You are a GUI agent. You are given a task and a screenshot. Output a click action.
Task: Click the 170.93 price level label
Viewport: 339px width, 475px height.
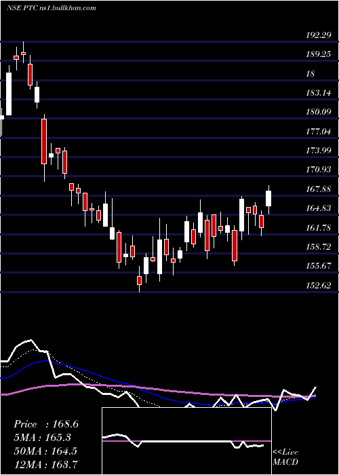[x=318, y=170]
